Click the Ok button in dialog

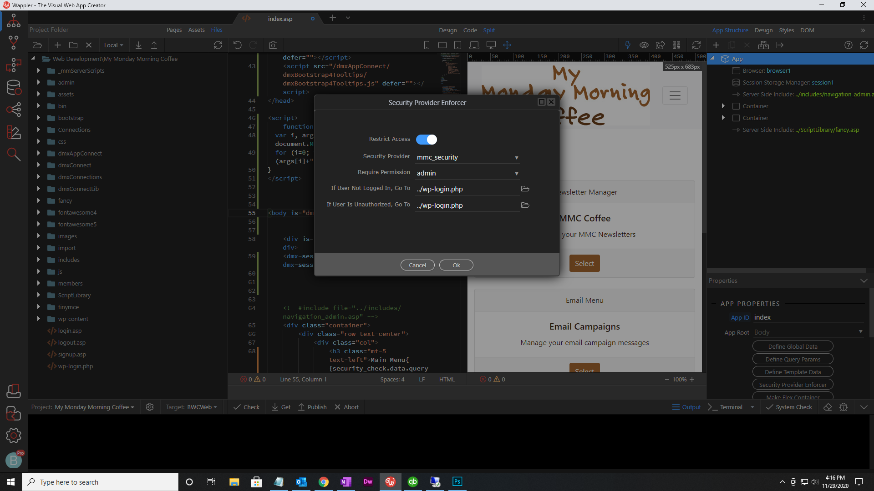pyautogui.click(x=456, y=265)
